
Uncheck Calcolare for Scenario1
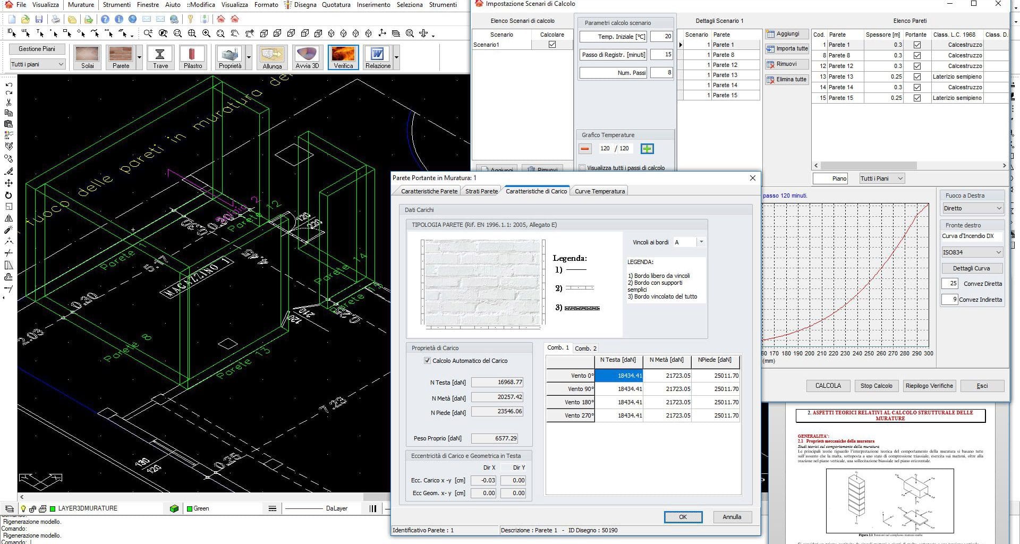tap(551, 45)
